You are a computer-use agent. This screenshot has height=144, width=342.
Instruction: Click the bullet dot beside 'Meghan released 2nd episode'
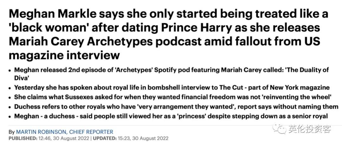coord(10,71)
